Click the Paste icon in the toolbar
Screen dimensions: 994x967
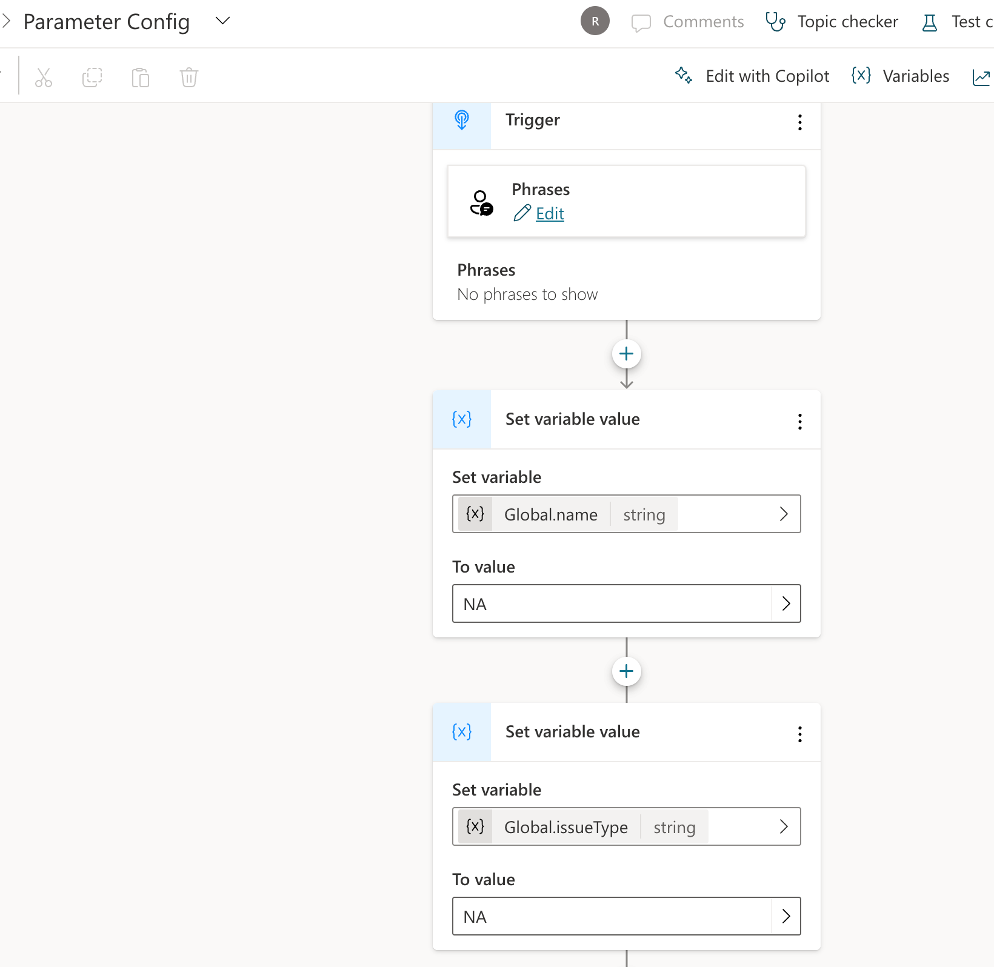(140, 77)
